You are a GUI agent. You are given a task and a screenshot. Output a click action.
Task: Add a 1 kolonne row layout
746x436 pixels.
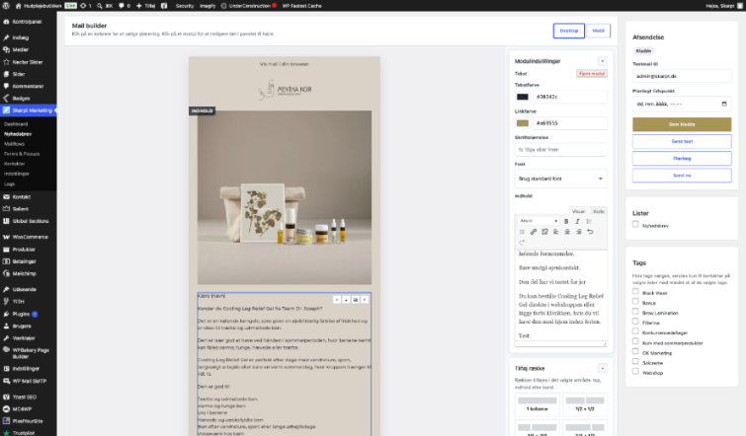537,404
